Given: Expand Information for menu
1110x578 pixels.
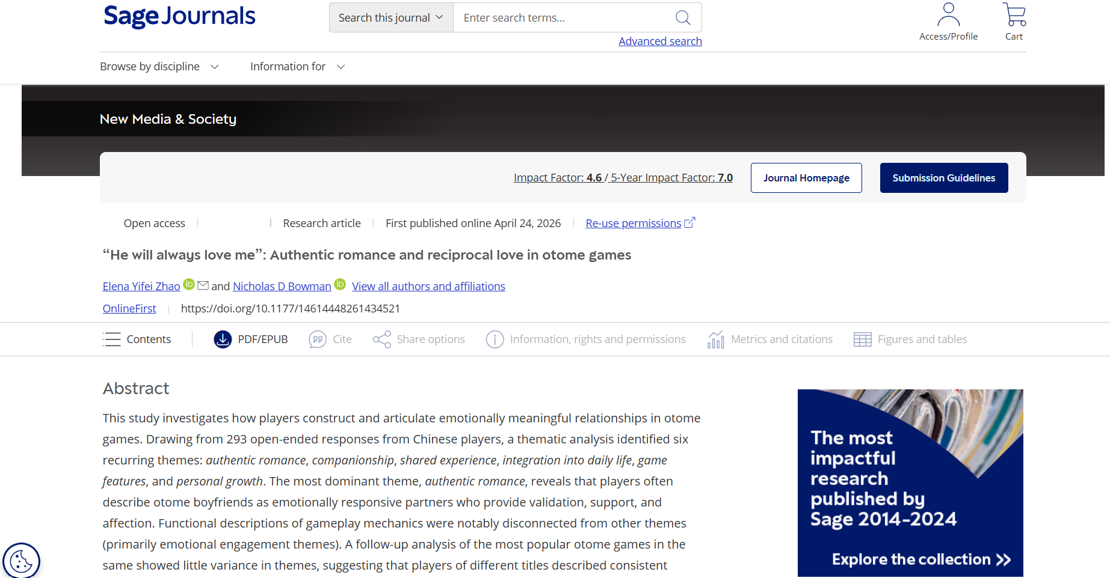Looking at the screenshot, I should click(297, 67).
